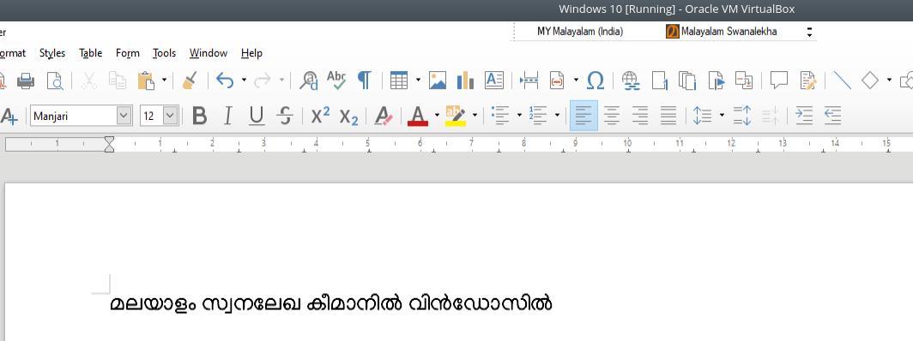Open the Form menu
Image resolution: width=913 pixels, height=341 pixels.
coord(128,53)
